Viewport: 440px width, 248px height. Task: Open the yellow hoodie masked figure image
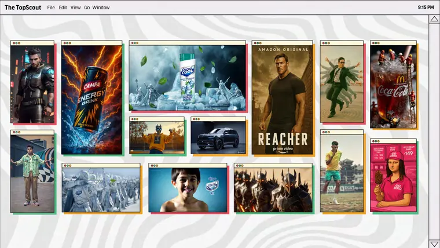pos(157,138)
